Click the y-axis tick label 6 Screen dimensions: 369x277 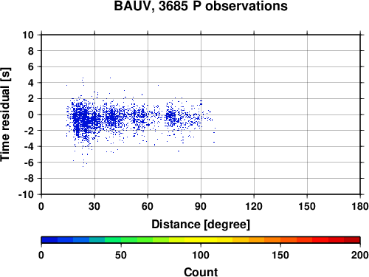tap(31, 66)
